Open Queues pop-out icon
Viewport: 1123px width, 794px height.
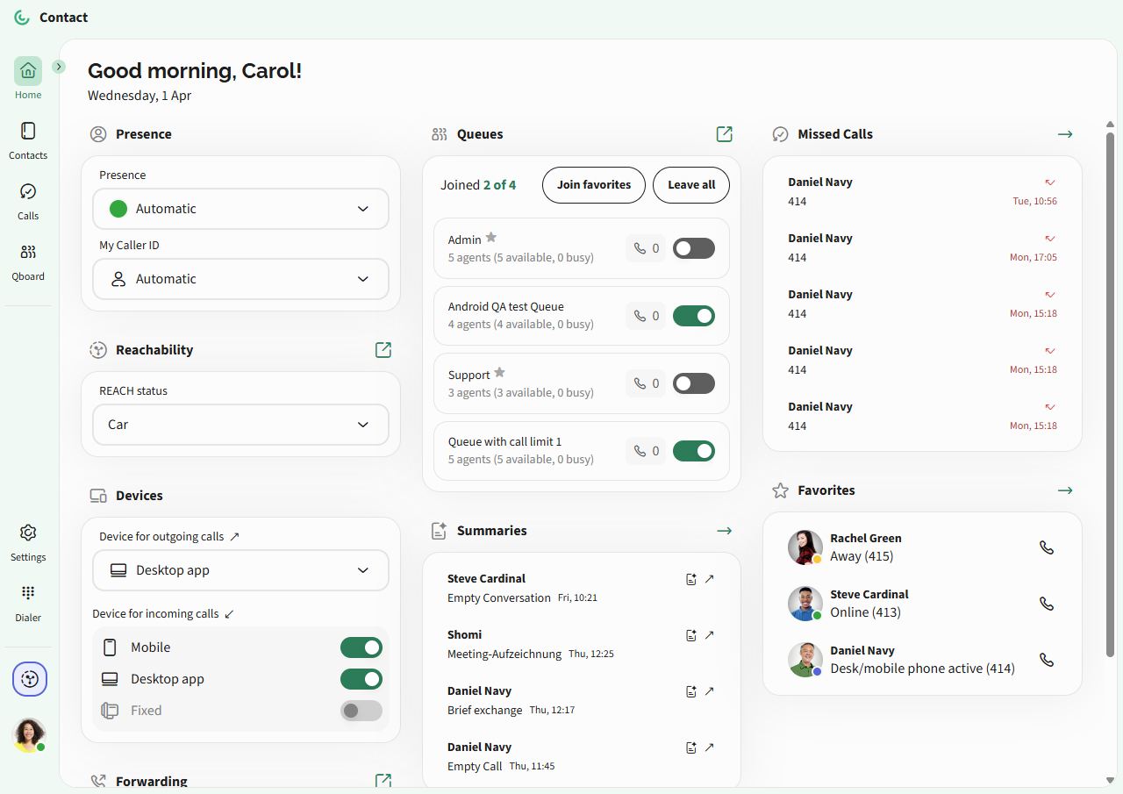click(x=724, y=134)
